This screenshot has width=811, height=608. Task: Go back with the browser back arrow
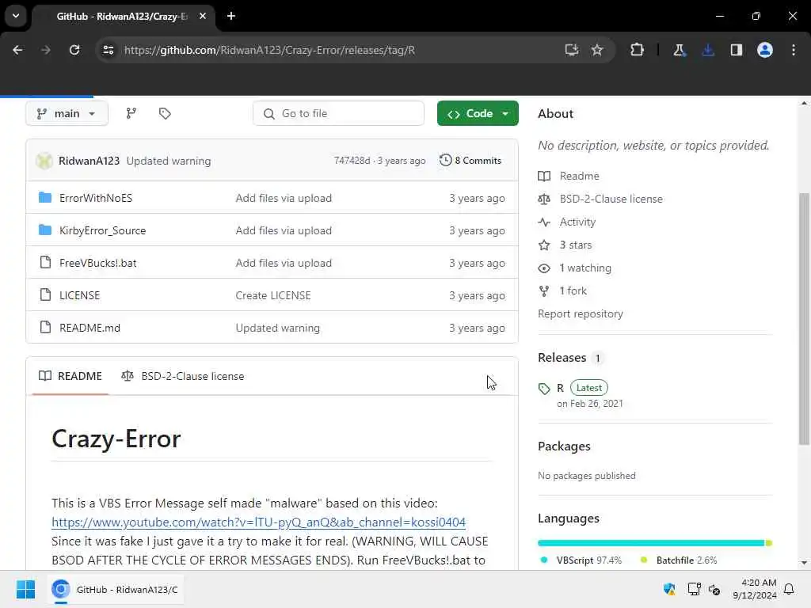tap(17, 50)
